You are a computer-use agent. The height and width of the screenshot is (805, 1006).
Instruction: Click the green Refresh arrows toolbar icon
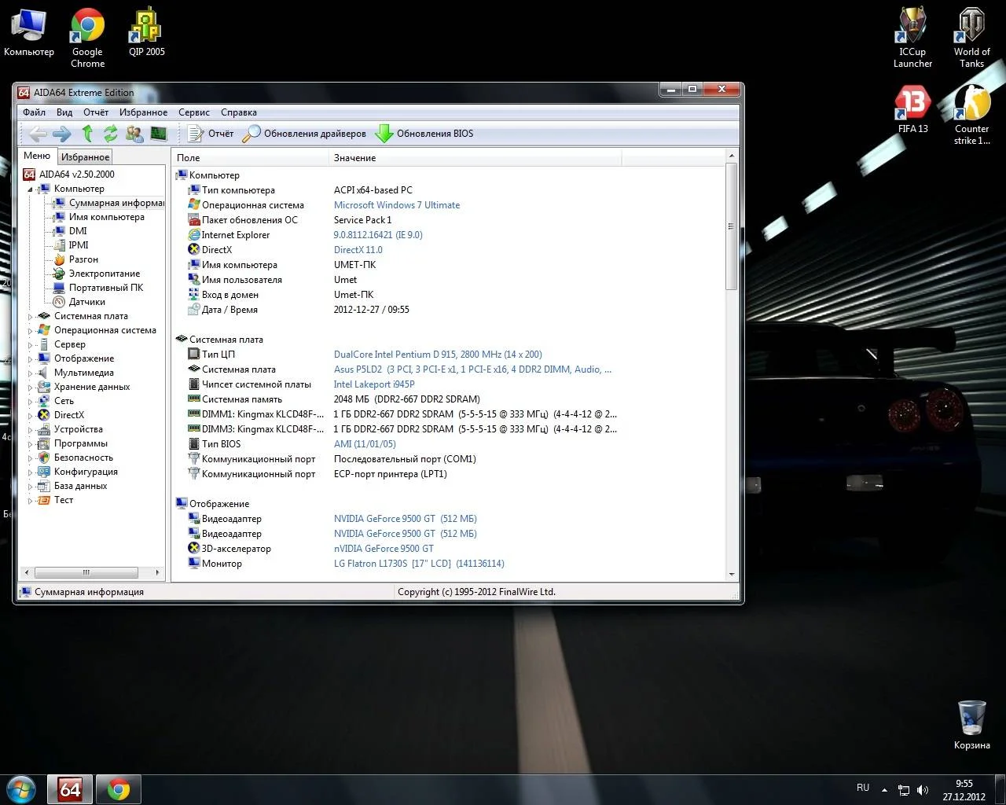[x=111, y=134]
